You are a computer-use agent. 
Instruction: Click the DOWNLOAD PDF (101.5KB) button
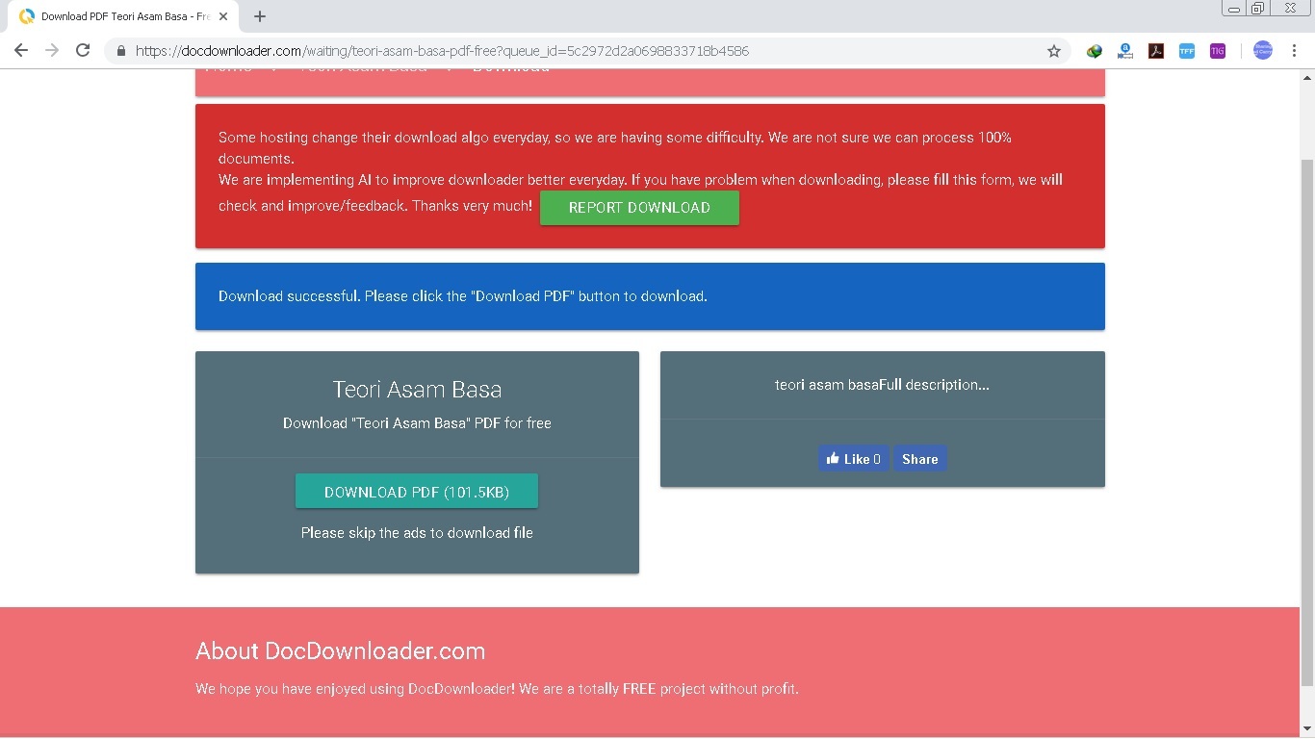[416, 492]
